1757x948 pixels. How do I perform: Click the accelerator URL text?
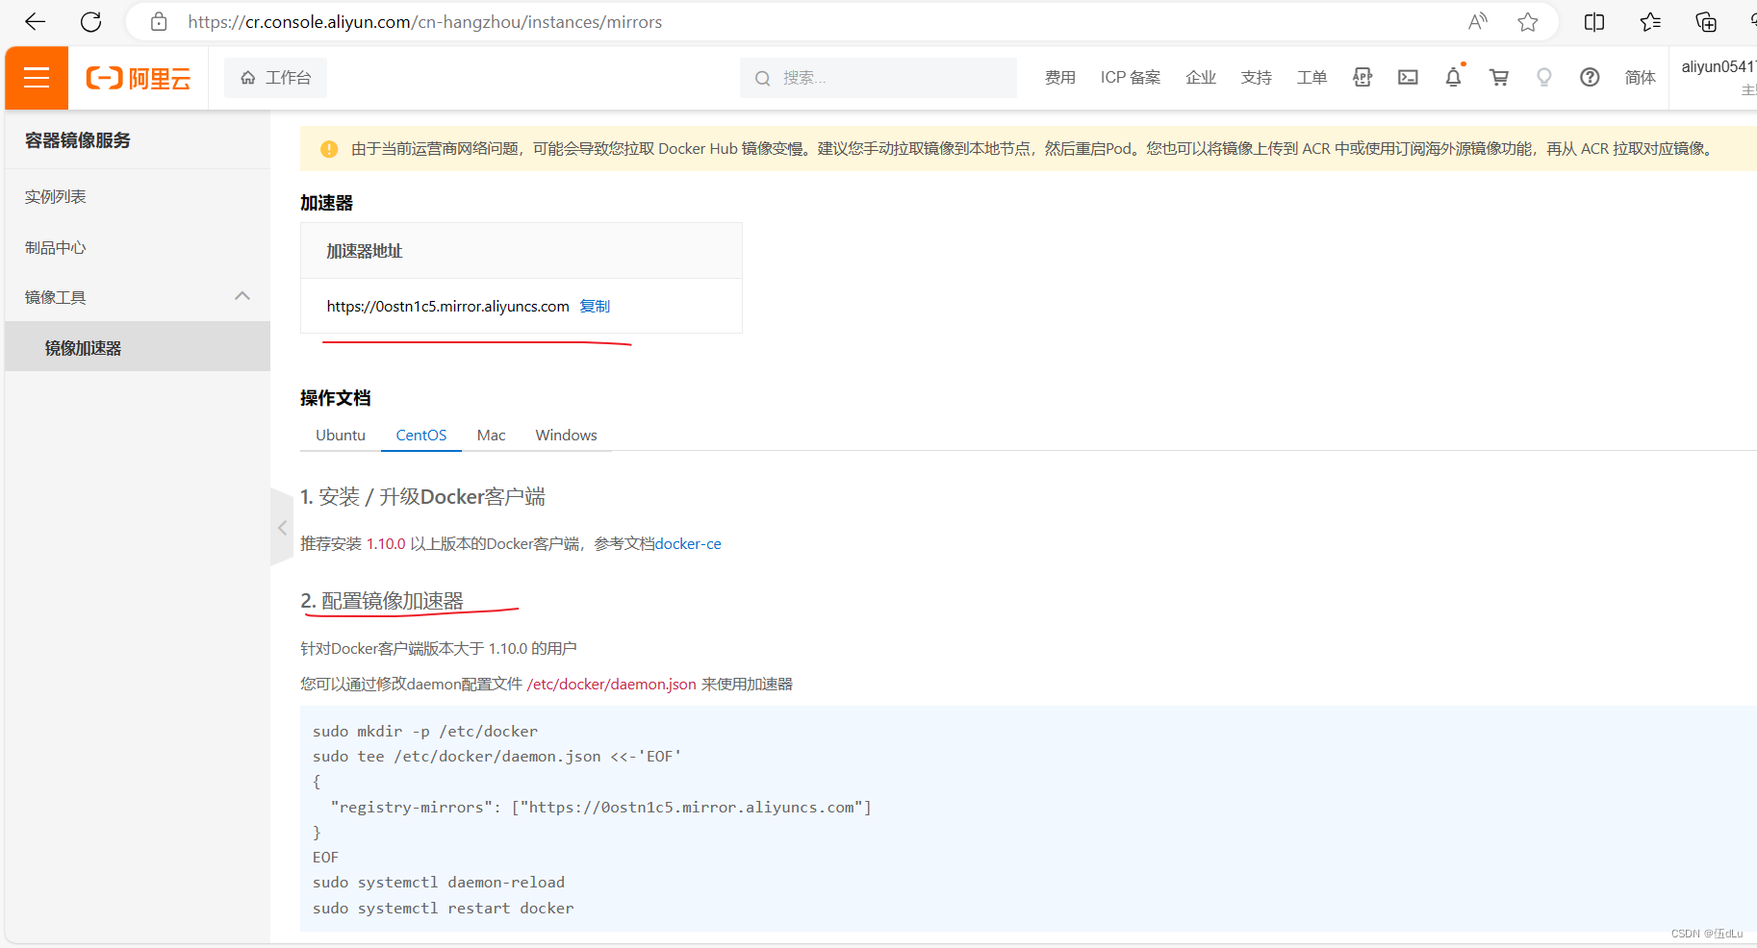(447, 306)
